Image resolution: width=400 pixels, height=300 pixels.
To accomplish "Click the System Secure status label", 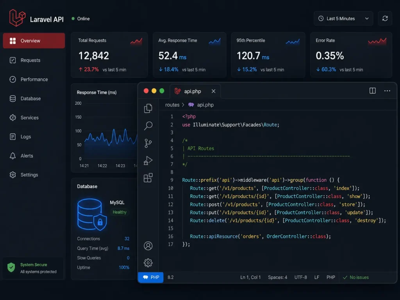I will tap(34, 265).
